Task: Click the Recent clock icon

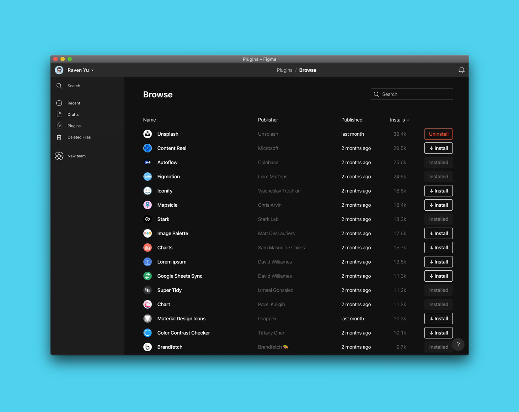Action: pos(59,103)
